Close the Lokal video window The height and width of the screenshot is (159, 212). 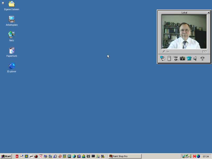pyautogui.click(x=209, y=12)
